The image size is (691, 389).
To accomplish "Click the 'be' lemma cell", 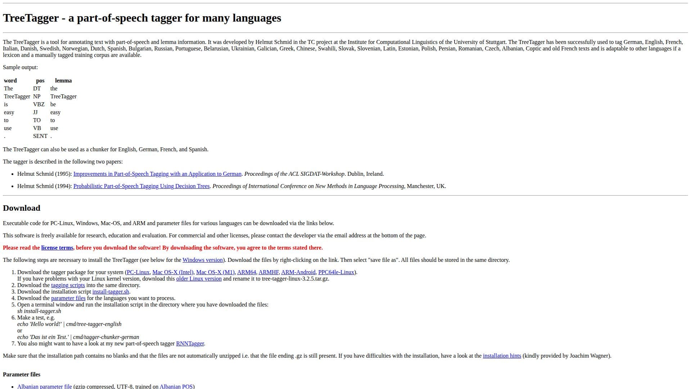I will tap(53, 104).
